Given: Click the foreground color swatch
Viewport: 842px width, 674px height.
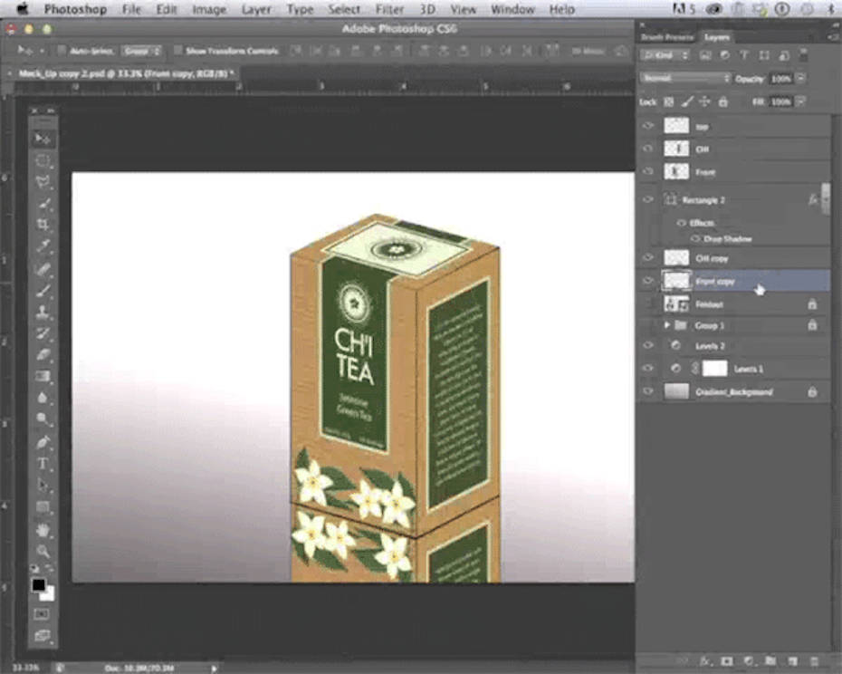Looking at the screenshot, I should 39,585.
